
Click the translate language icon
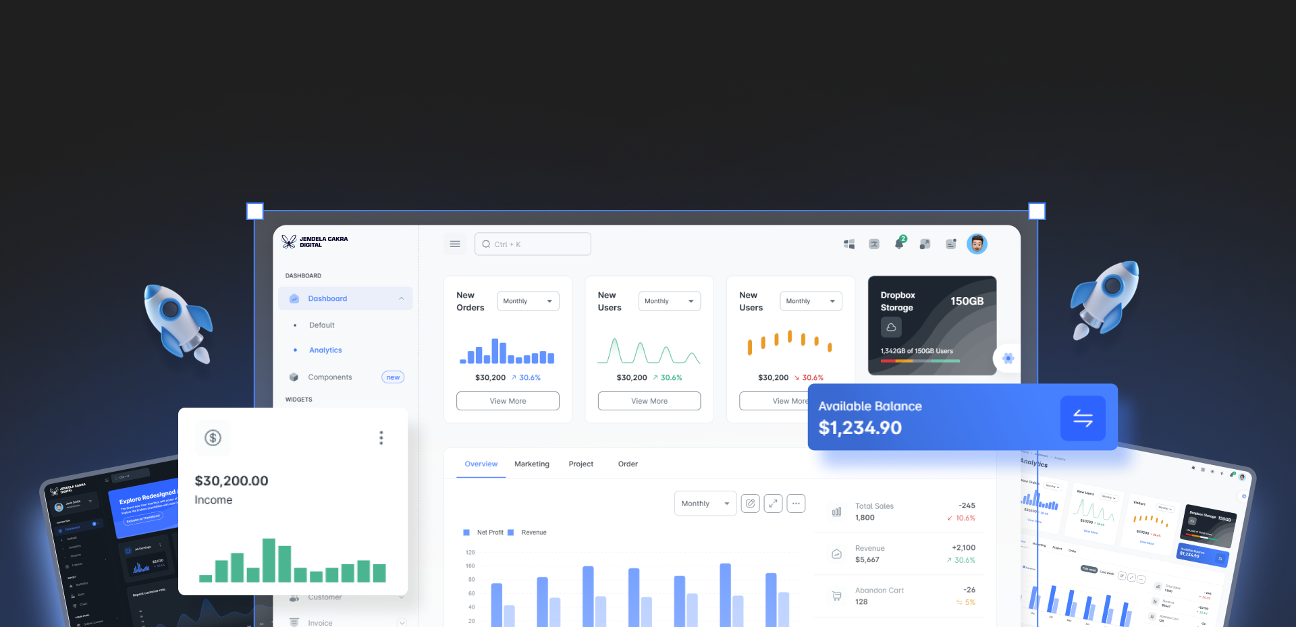tap(874, 244)
